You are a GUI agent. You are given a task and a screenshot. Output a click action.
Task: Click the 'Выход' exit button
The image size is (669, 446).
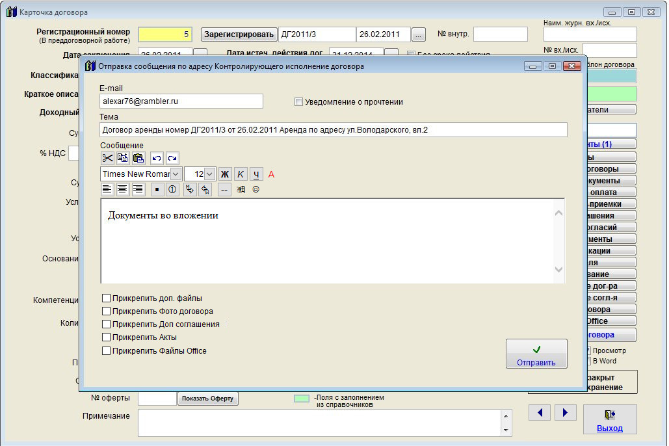(x=609, y=420)
